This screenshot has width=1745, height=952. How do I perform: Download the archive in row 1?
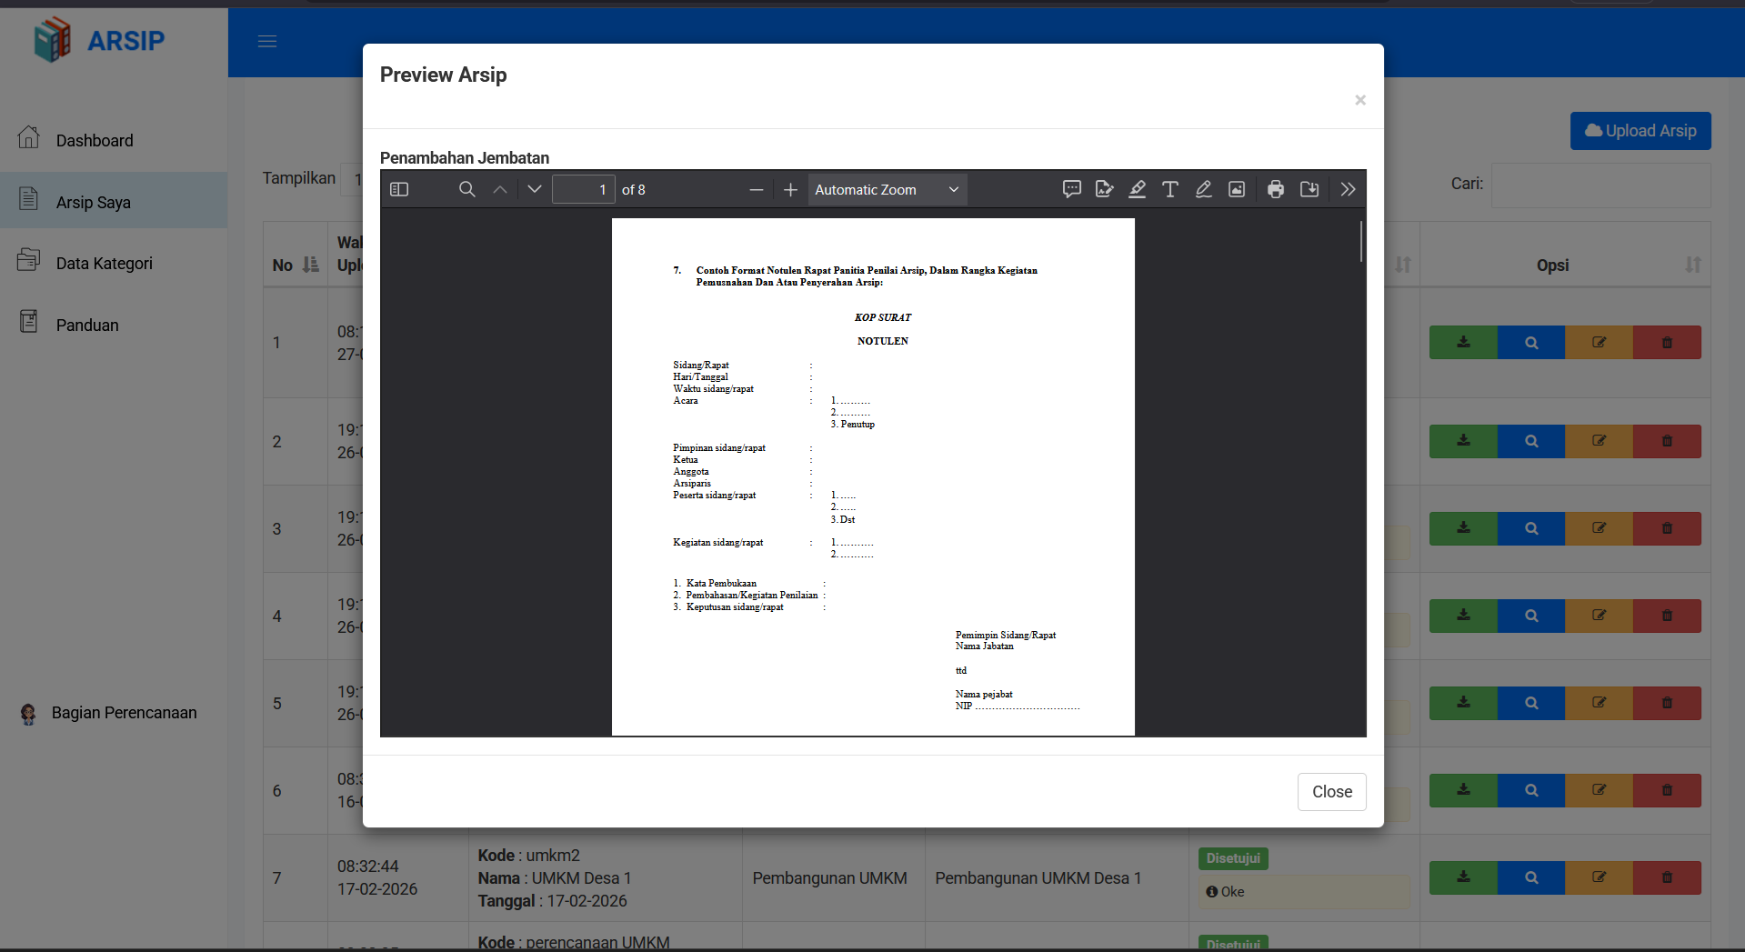(x=1463, y=343)
